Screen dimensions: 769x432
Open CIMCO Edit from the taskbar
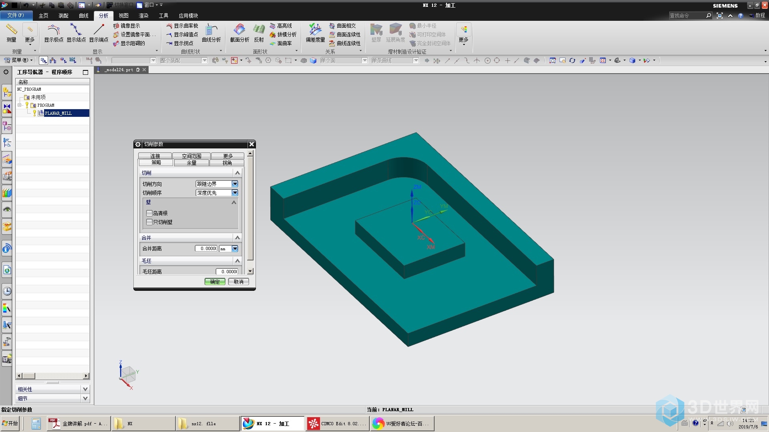coord(337,424)
